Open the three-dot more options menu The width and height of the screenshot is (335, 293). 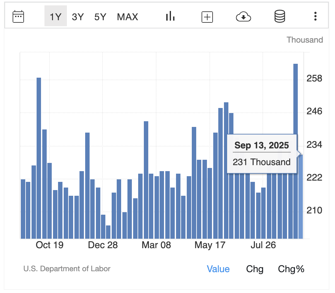coord(315,16)
